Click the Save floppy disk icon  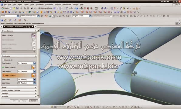[17, 8]
